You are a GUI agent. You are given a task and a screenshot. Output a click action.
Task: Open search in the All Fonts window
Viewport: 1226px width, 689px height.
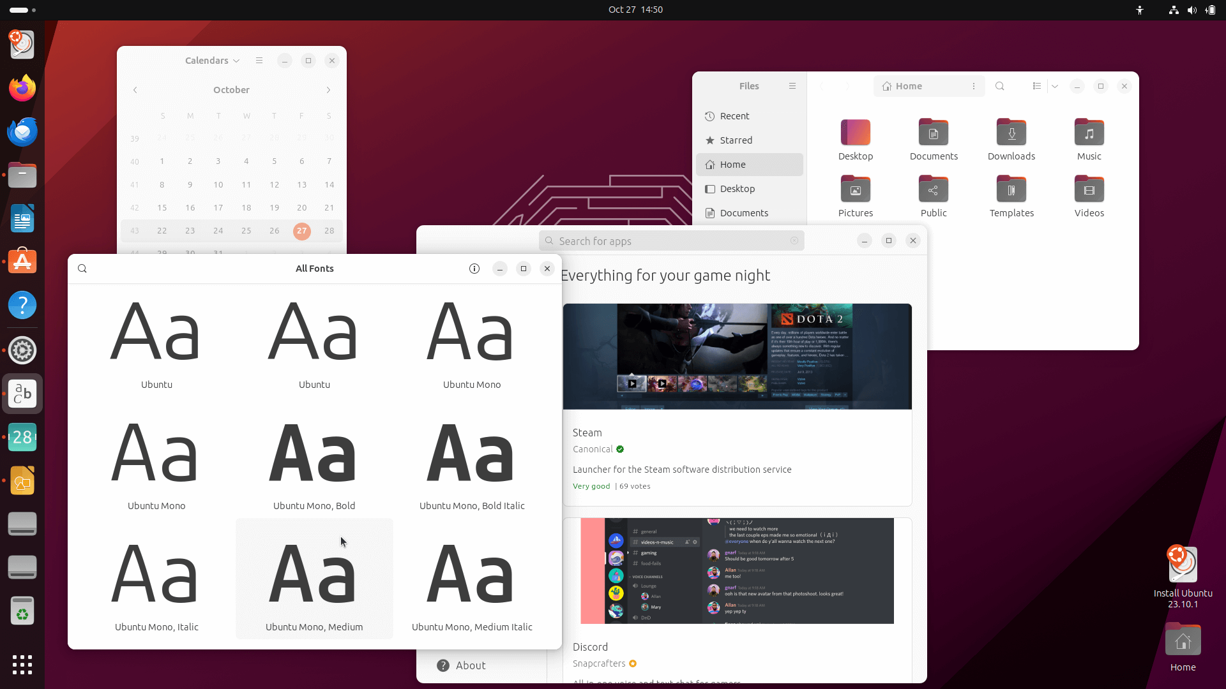(x=82, y=268)
